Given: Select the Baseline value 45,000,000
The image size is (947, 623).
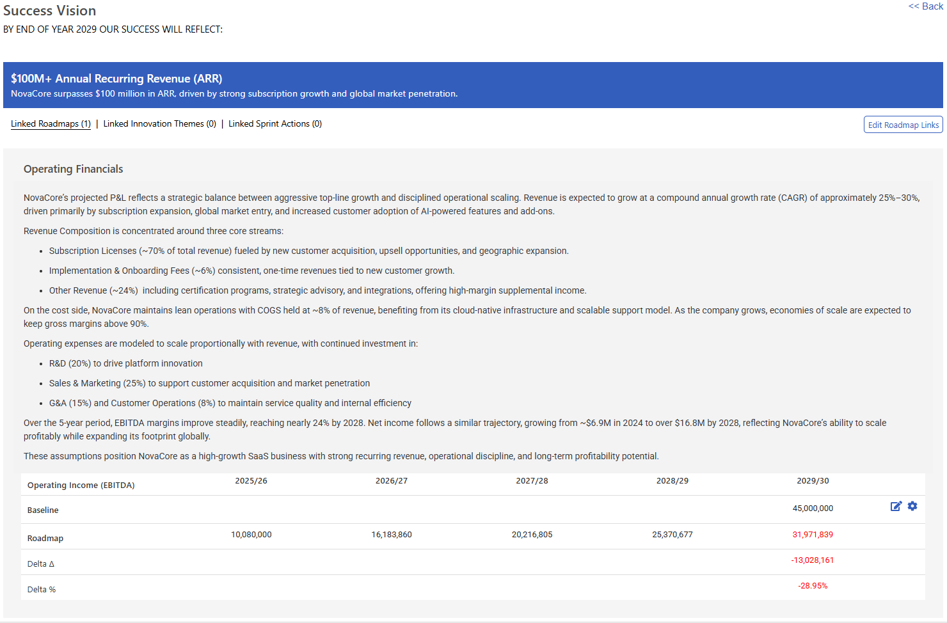Looking at the screenshot, I should 813,509.
